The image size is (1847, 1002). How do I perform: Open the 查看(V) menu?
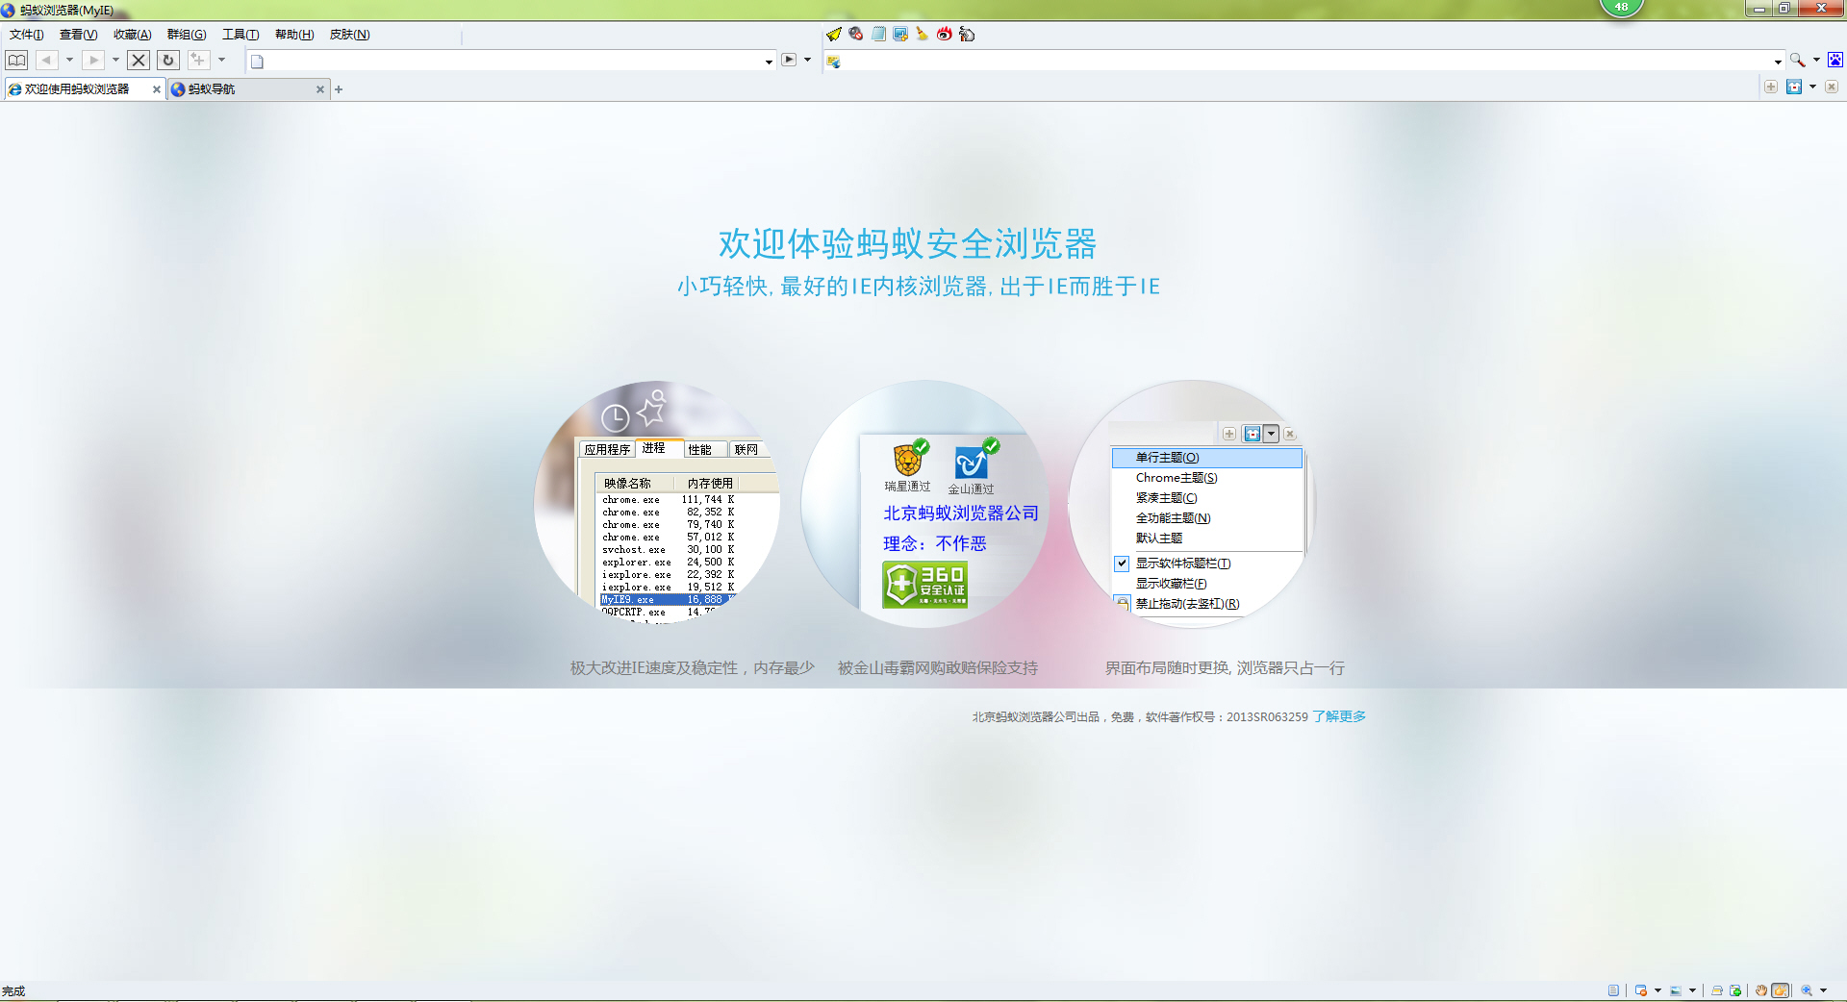click(x=79, y=35)
